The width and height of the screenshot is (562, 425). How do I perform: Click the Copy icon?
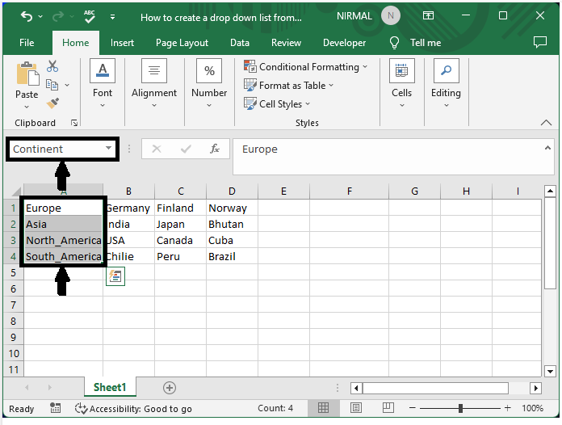[52, 85]
